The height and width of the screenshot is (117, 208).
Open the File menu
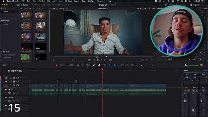tap(23, 1)
